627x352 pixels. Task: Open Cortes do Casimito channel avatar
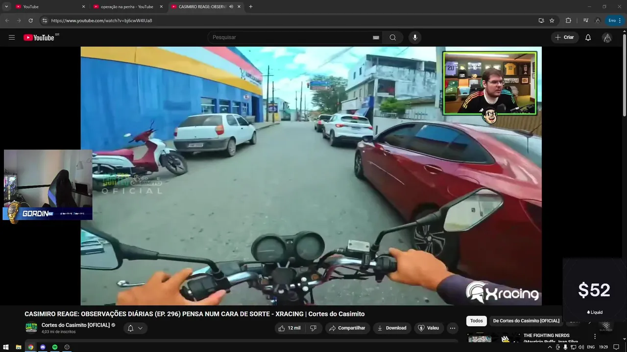(x=31, y=328)
